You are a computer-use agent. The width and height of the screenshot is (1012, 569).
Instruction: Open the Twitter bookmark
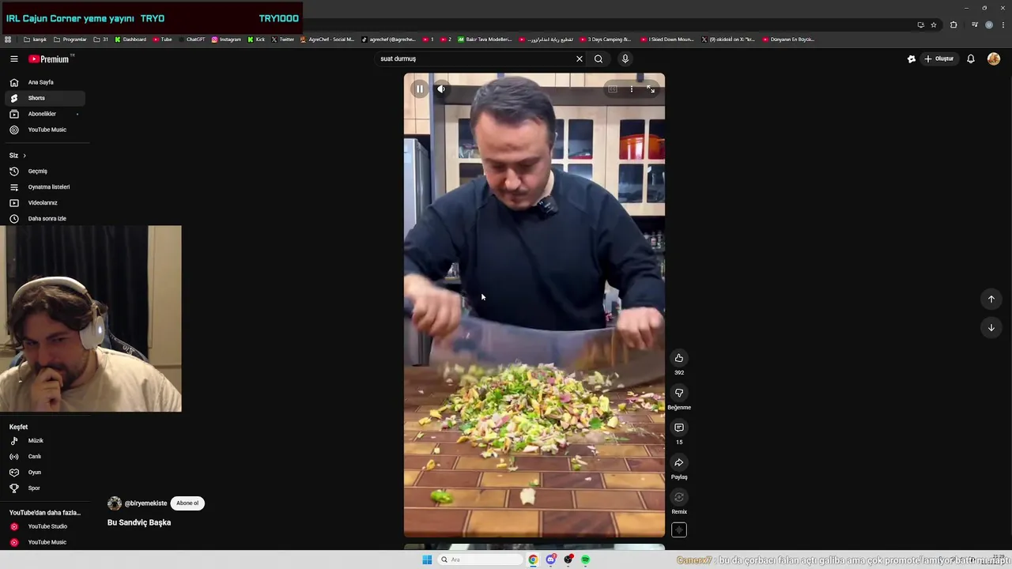283,40
